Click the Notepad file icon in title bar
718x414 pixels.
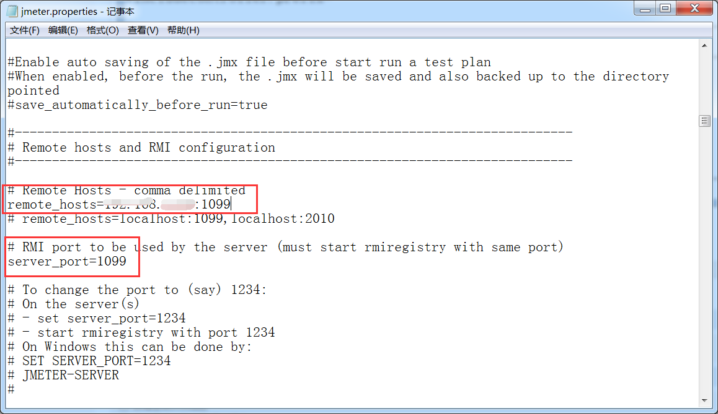pos(12,11)
